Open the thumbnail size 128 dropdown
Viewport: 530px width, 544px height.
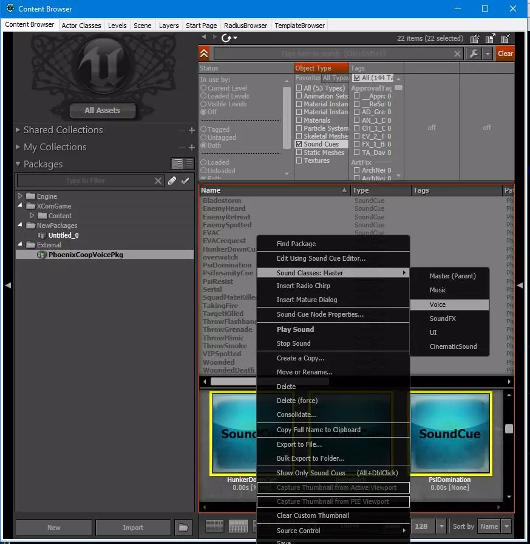tap(441, 526)
